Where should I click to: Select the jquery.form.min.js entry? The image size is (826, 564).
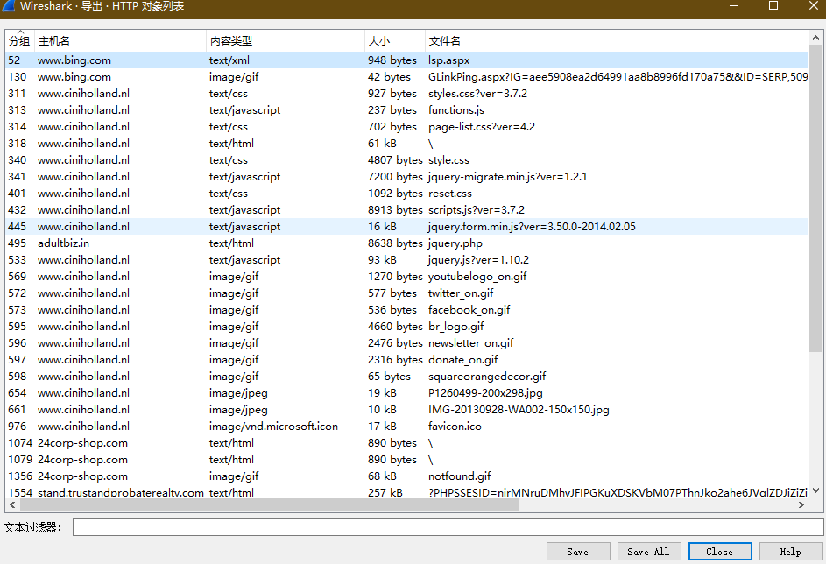407,227
